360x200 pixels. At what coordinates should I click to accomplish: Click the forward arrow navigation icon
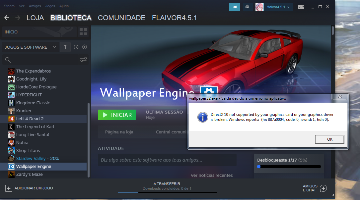point(18,18)
